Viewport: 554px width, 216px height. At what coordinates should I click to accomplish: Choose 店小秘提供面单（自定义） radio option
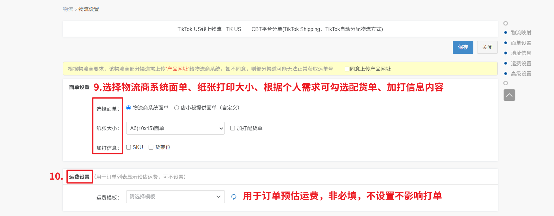pyautogui.click(x=177, y=108)
